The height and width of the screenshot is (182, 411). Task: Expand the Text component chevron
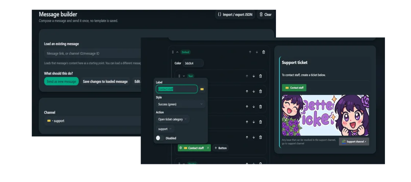point(184,76)
